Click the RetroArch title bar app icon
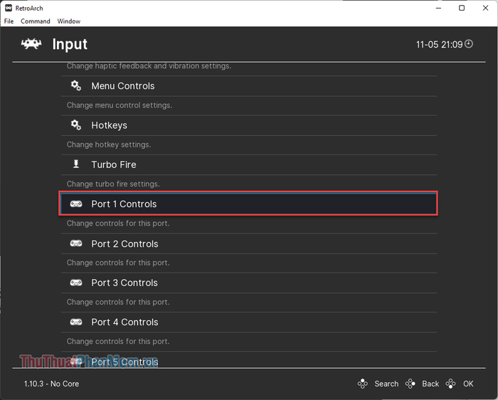The height and width of the screenshot is (400, 498). click(x=9, y=8)
